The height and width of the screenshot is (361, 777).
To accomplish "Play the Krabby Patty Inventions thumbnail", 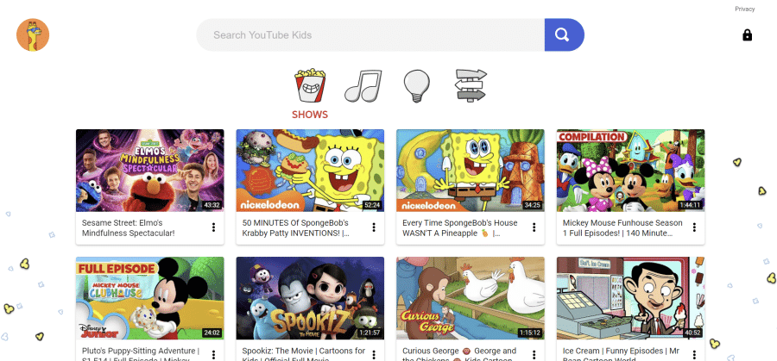I will coord(310,171).
